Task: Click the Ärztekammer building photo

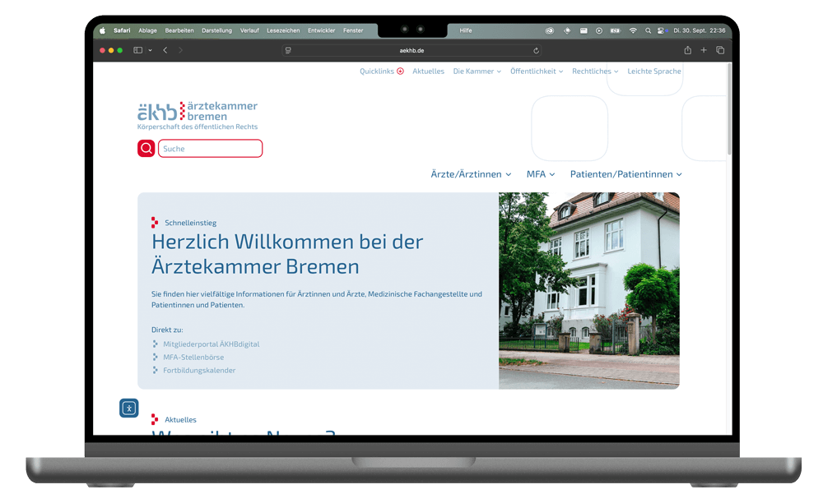Action: 589,290
